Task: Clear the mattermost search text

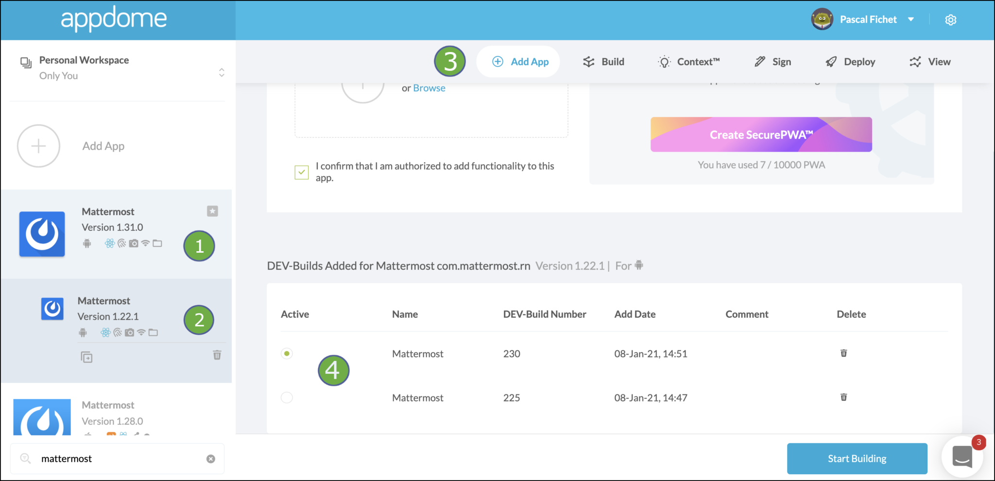Action: [211, 459]
